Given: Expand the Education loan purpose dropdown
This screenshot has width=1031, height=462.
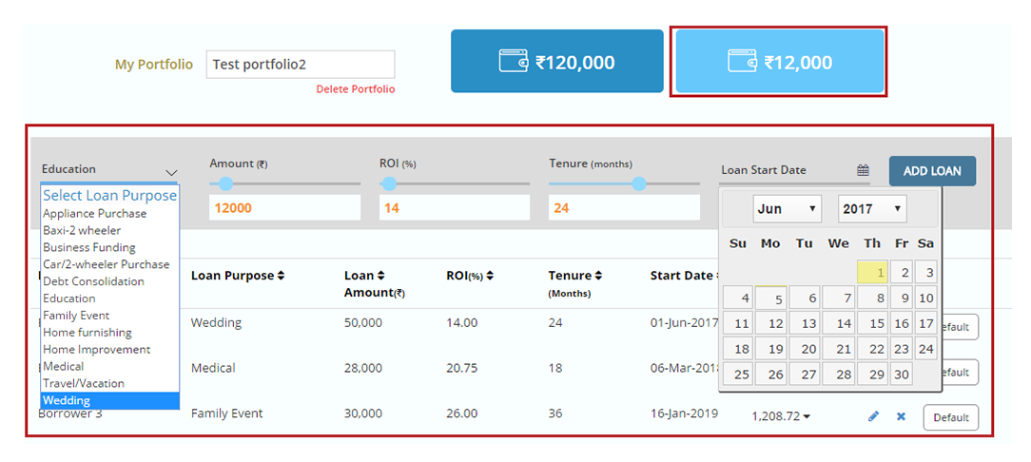Looking at the screenshot, I should click(171, 172).
